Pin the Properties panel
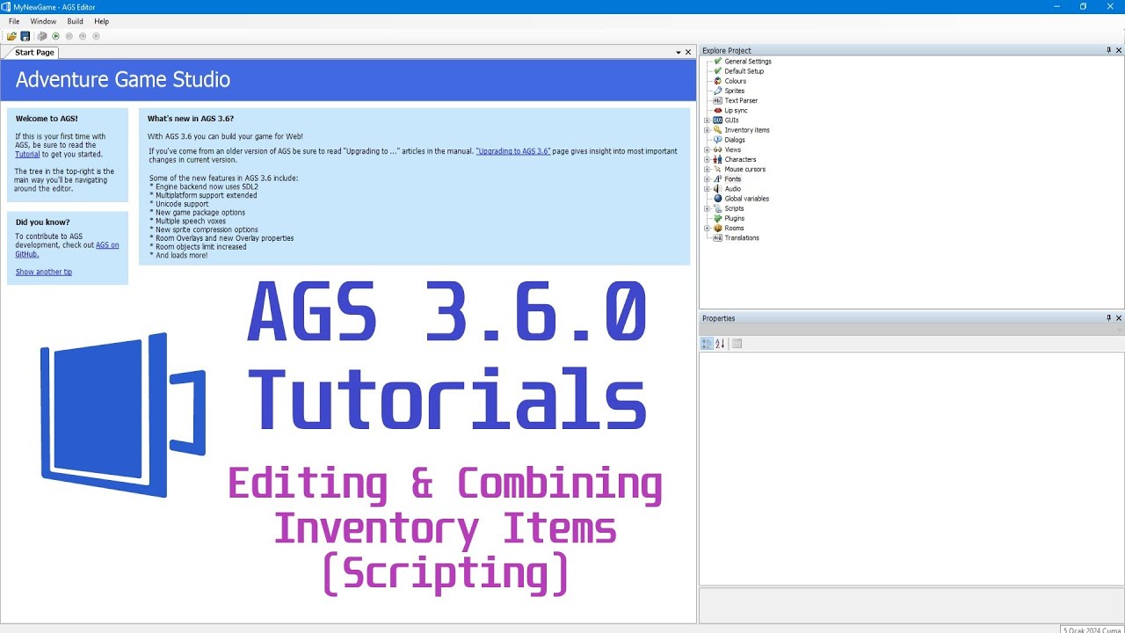The width and height of the screenshot is (1125, 633). click(x=1108, y=318)
